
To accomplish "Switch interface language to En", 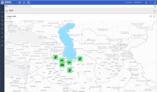I will point(20,3).
